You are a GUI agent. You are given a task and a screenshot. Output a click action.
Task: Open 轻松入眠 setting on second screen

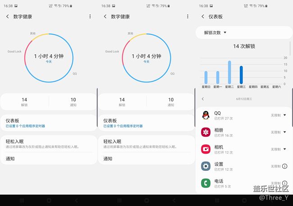[146, 144]
